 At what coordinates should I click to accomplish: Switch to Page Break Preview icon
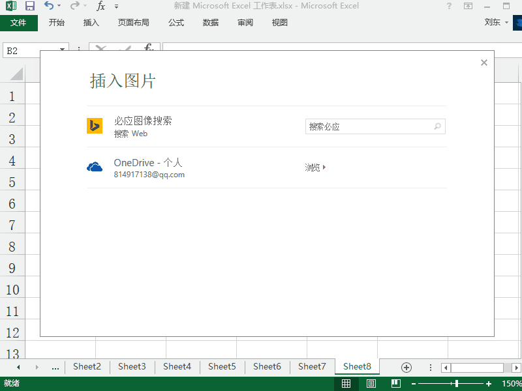pos(395,383)
